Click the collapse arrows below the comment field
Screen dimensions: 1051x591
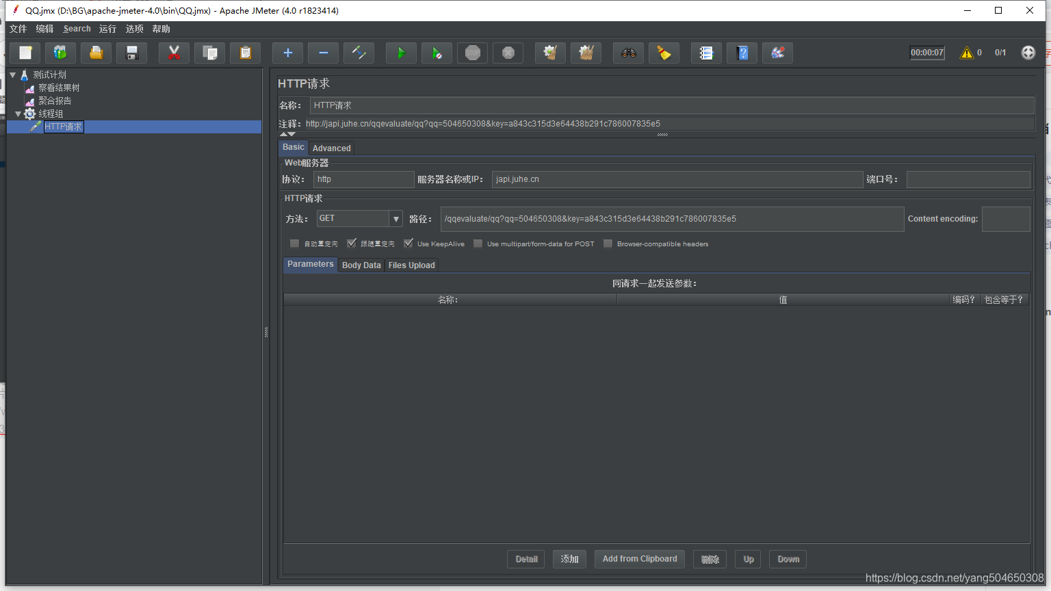tap(287, 134)
